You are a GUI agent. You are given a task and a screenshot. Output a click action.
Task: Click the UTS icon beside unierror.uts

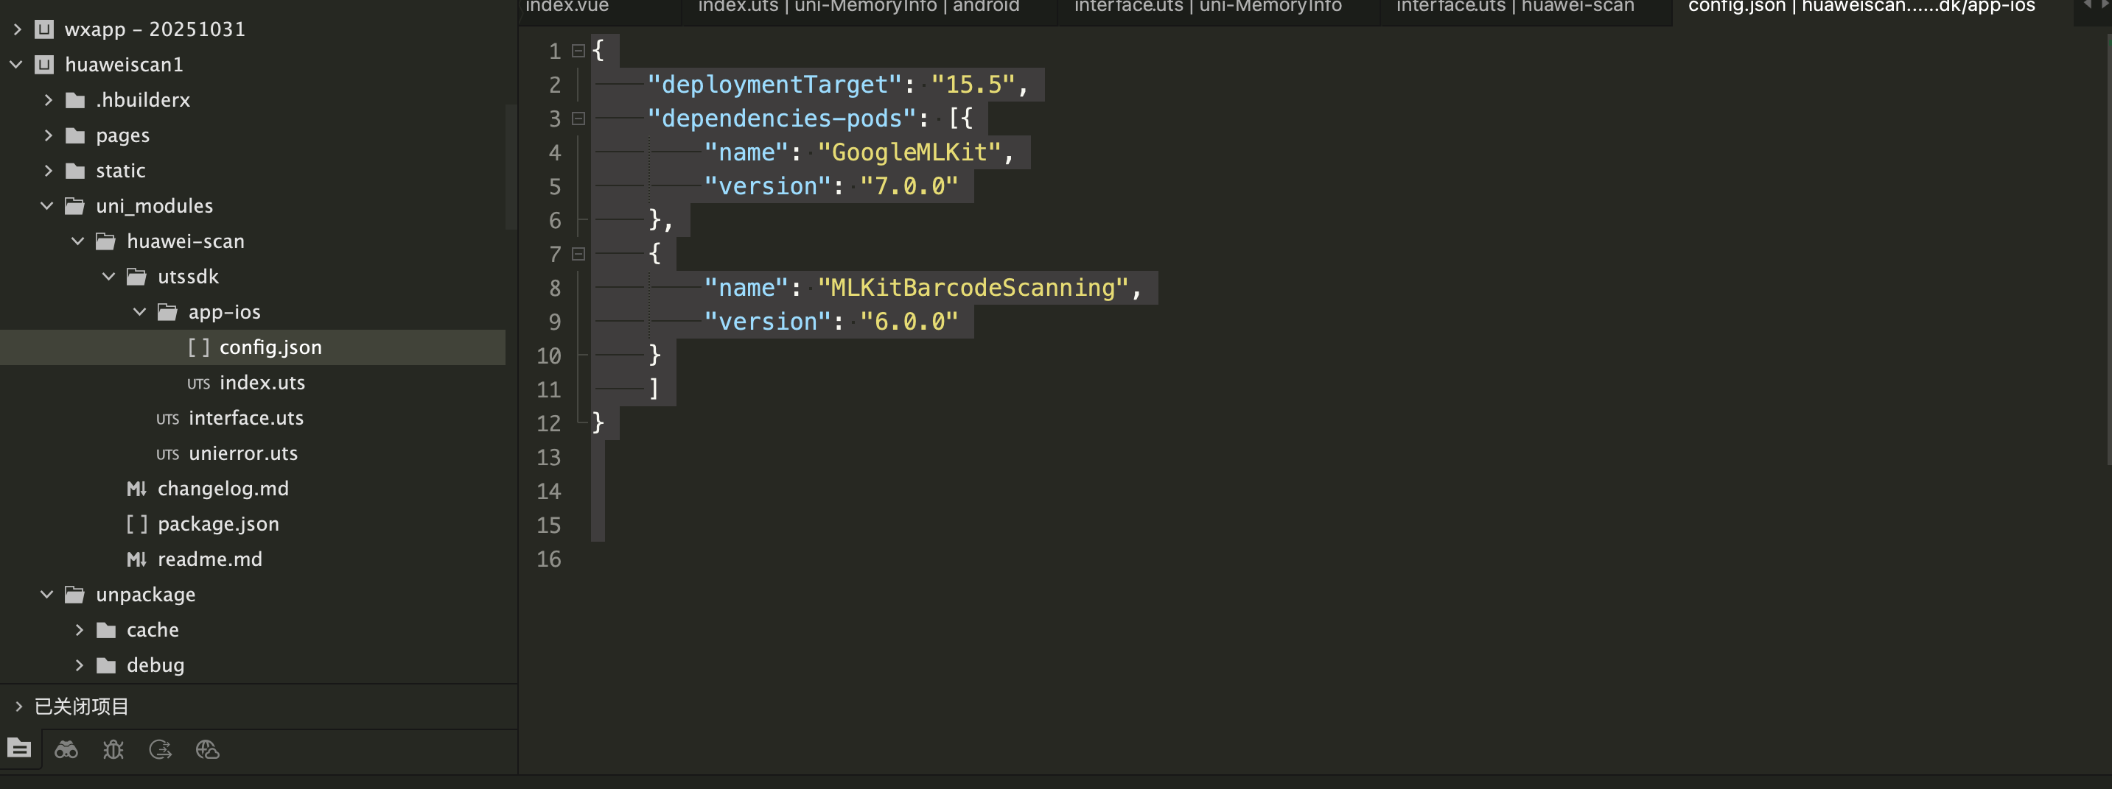(x=167, y=454)
